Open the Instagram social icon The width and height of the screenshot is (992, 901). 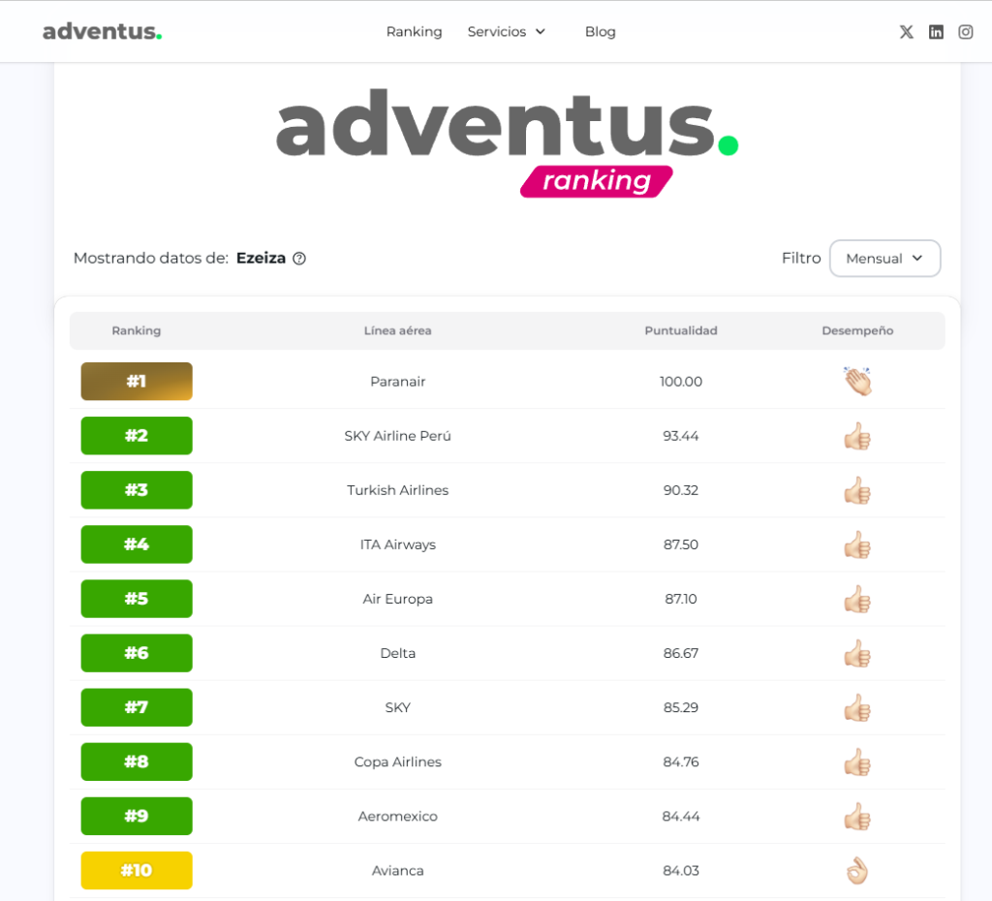tap(966, 32)
